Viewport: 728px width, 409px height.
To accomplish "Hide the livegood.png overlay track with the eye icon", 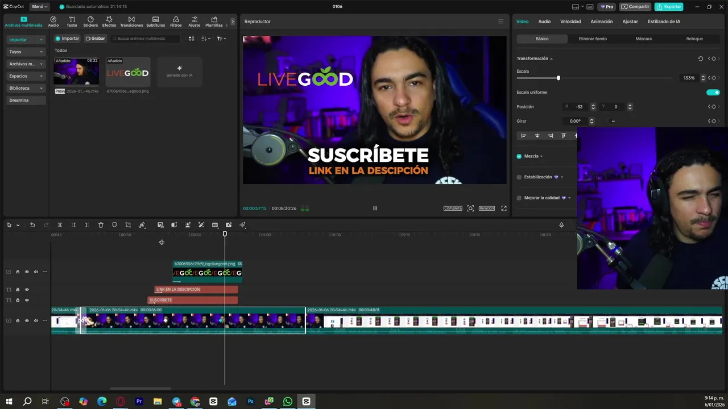I will [x=27, y=272].
